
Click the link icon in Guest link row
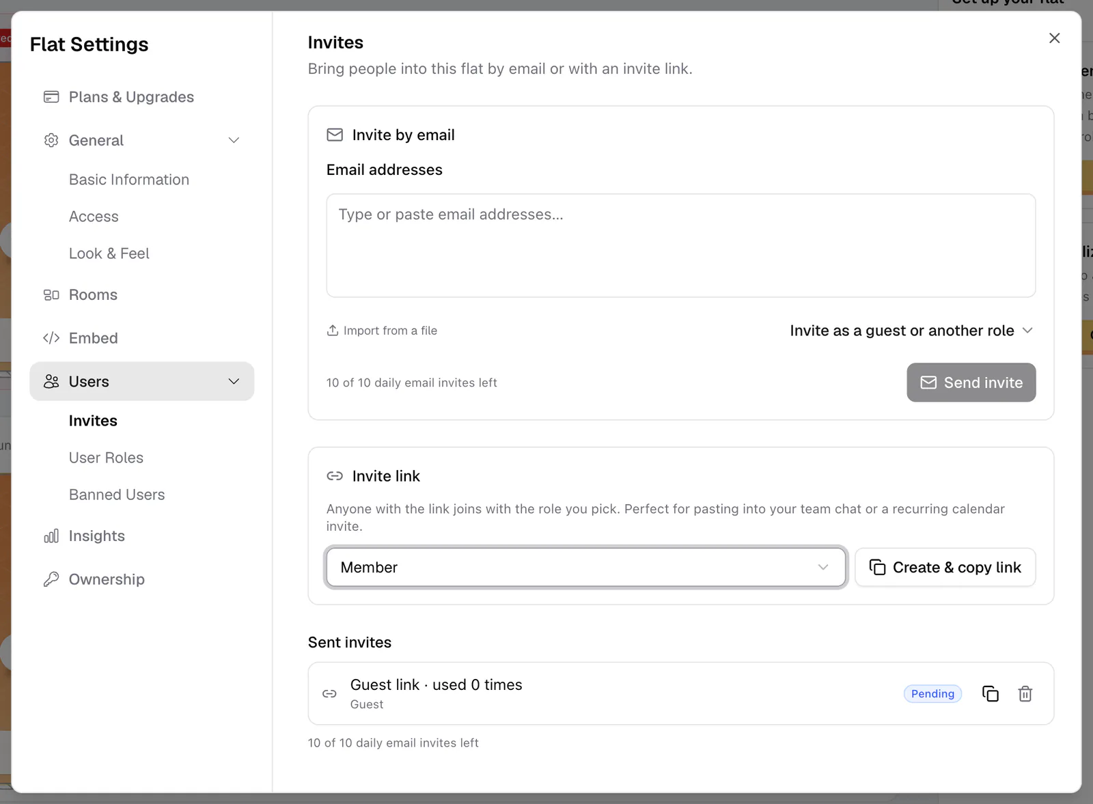[x=329, y=694]
